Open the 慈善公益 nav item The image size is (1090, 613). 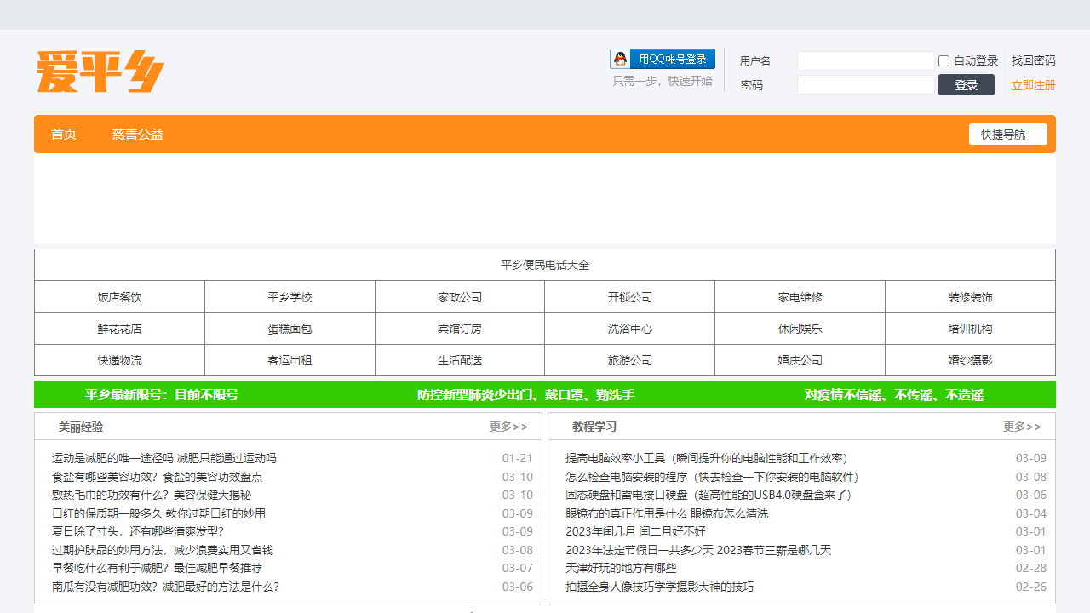[x=138, y=135]
